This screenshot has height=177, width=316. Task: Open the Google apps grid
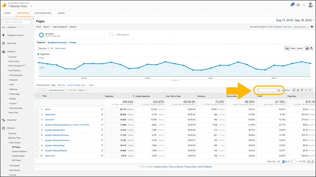(298, 5)
